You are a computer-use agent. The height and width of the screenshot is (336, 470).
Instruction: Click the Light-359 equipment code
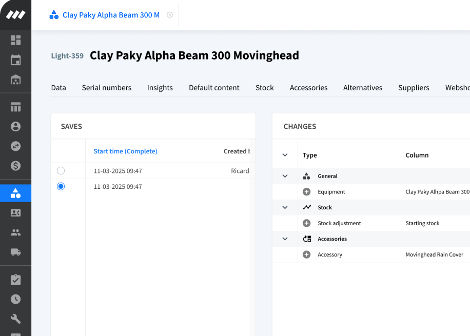[67, 56]
